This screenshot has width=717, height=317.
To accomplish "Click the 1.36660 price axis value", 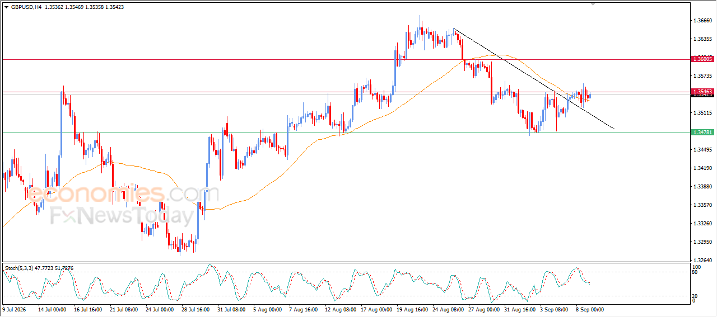I will [x=702, y=21].
